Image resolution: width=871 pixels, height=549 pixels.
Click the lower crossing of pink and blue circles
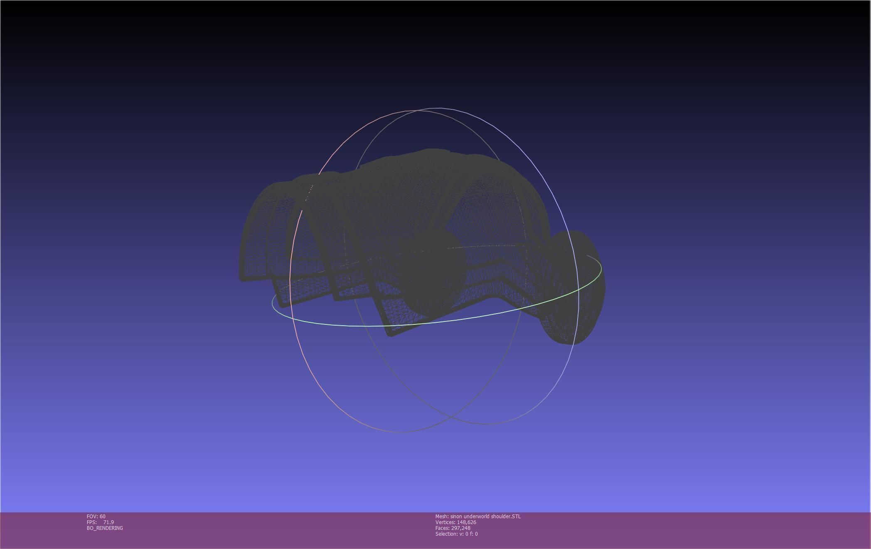tap(452, 416)
